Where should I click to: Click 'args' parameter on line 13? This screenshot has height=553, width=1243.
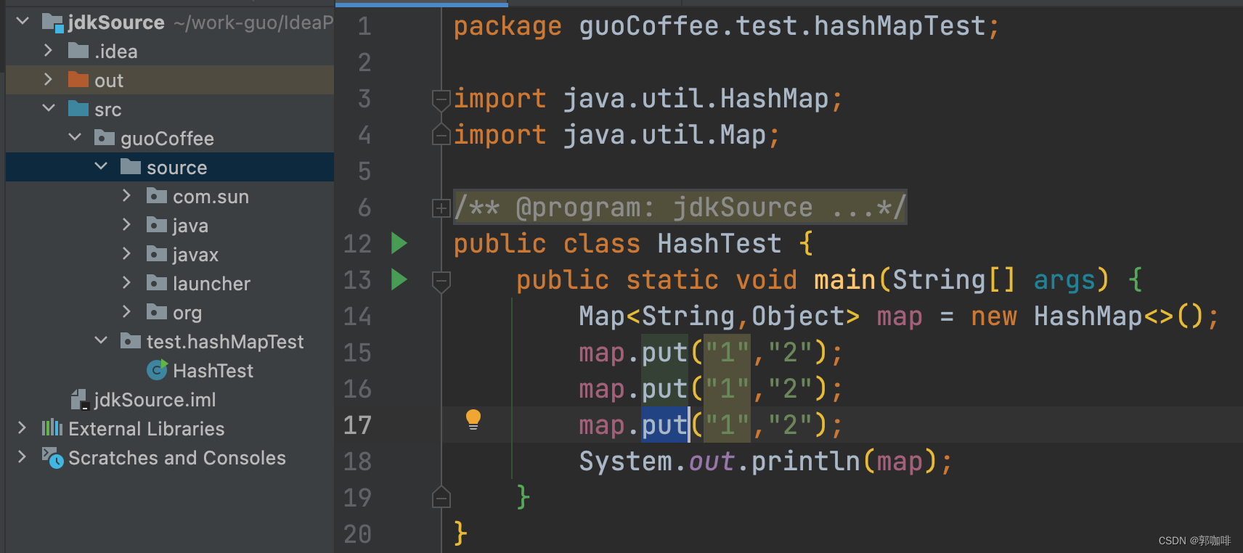[1064, 280]
